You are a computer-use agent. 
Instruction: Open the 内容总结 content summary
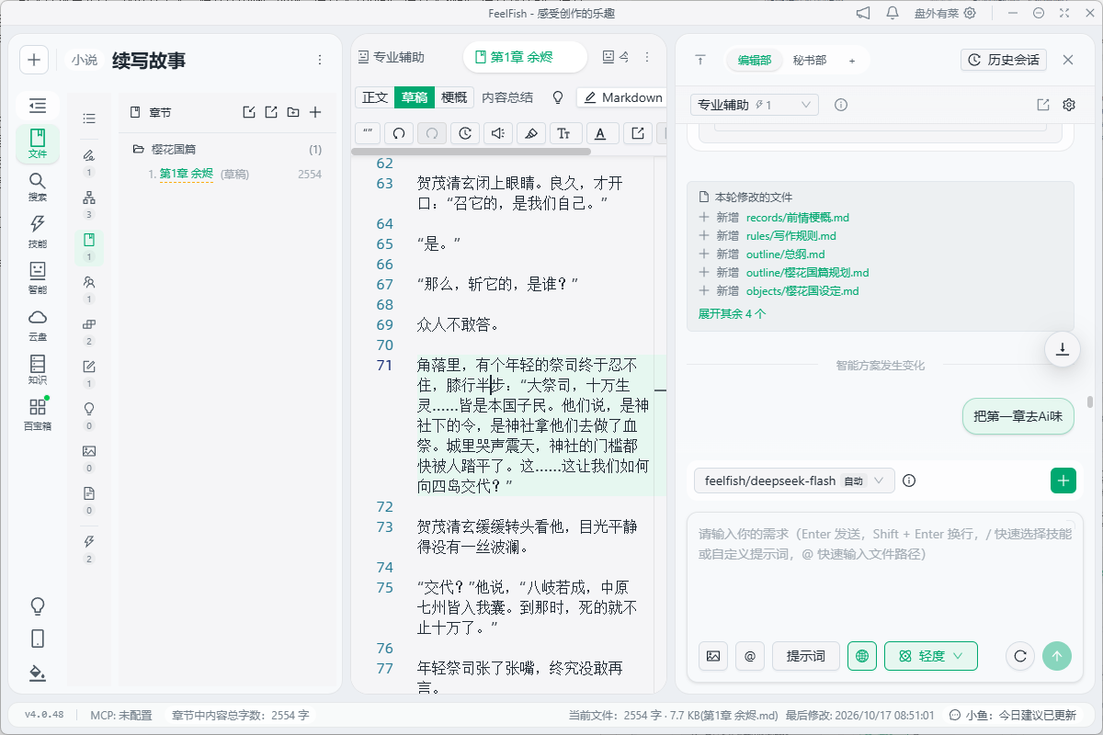pyautogui.click(x=507, y=97)
